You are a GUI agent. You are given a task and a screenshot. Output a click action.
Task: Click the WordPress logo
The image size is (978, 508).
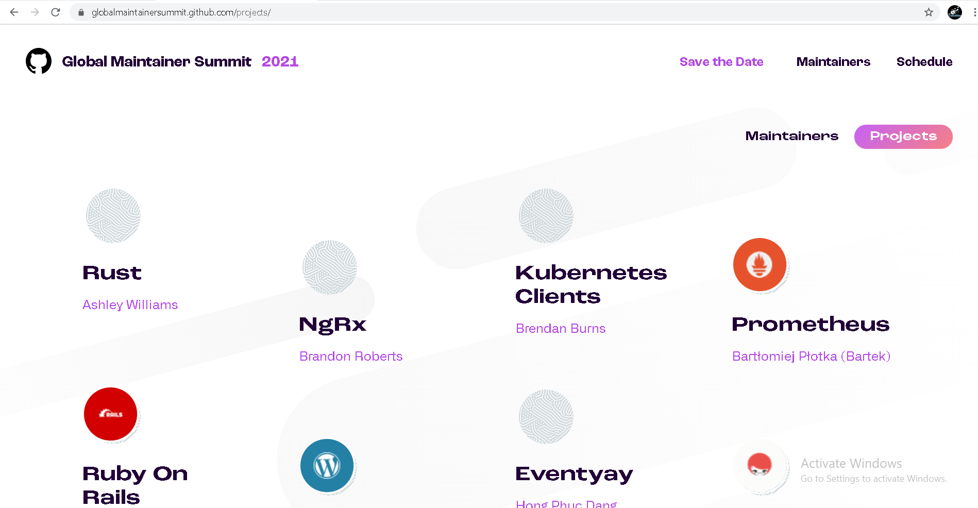point(327,466)
